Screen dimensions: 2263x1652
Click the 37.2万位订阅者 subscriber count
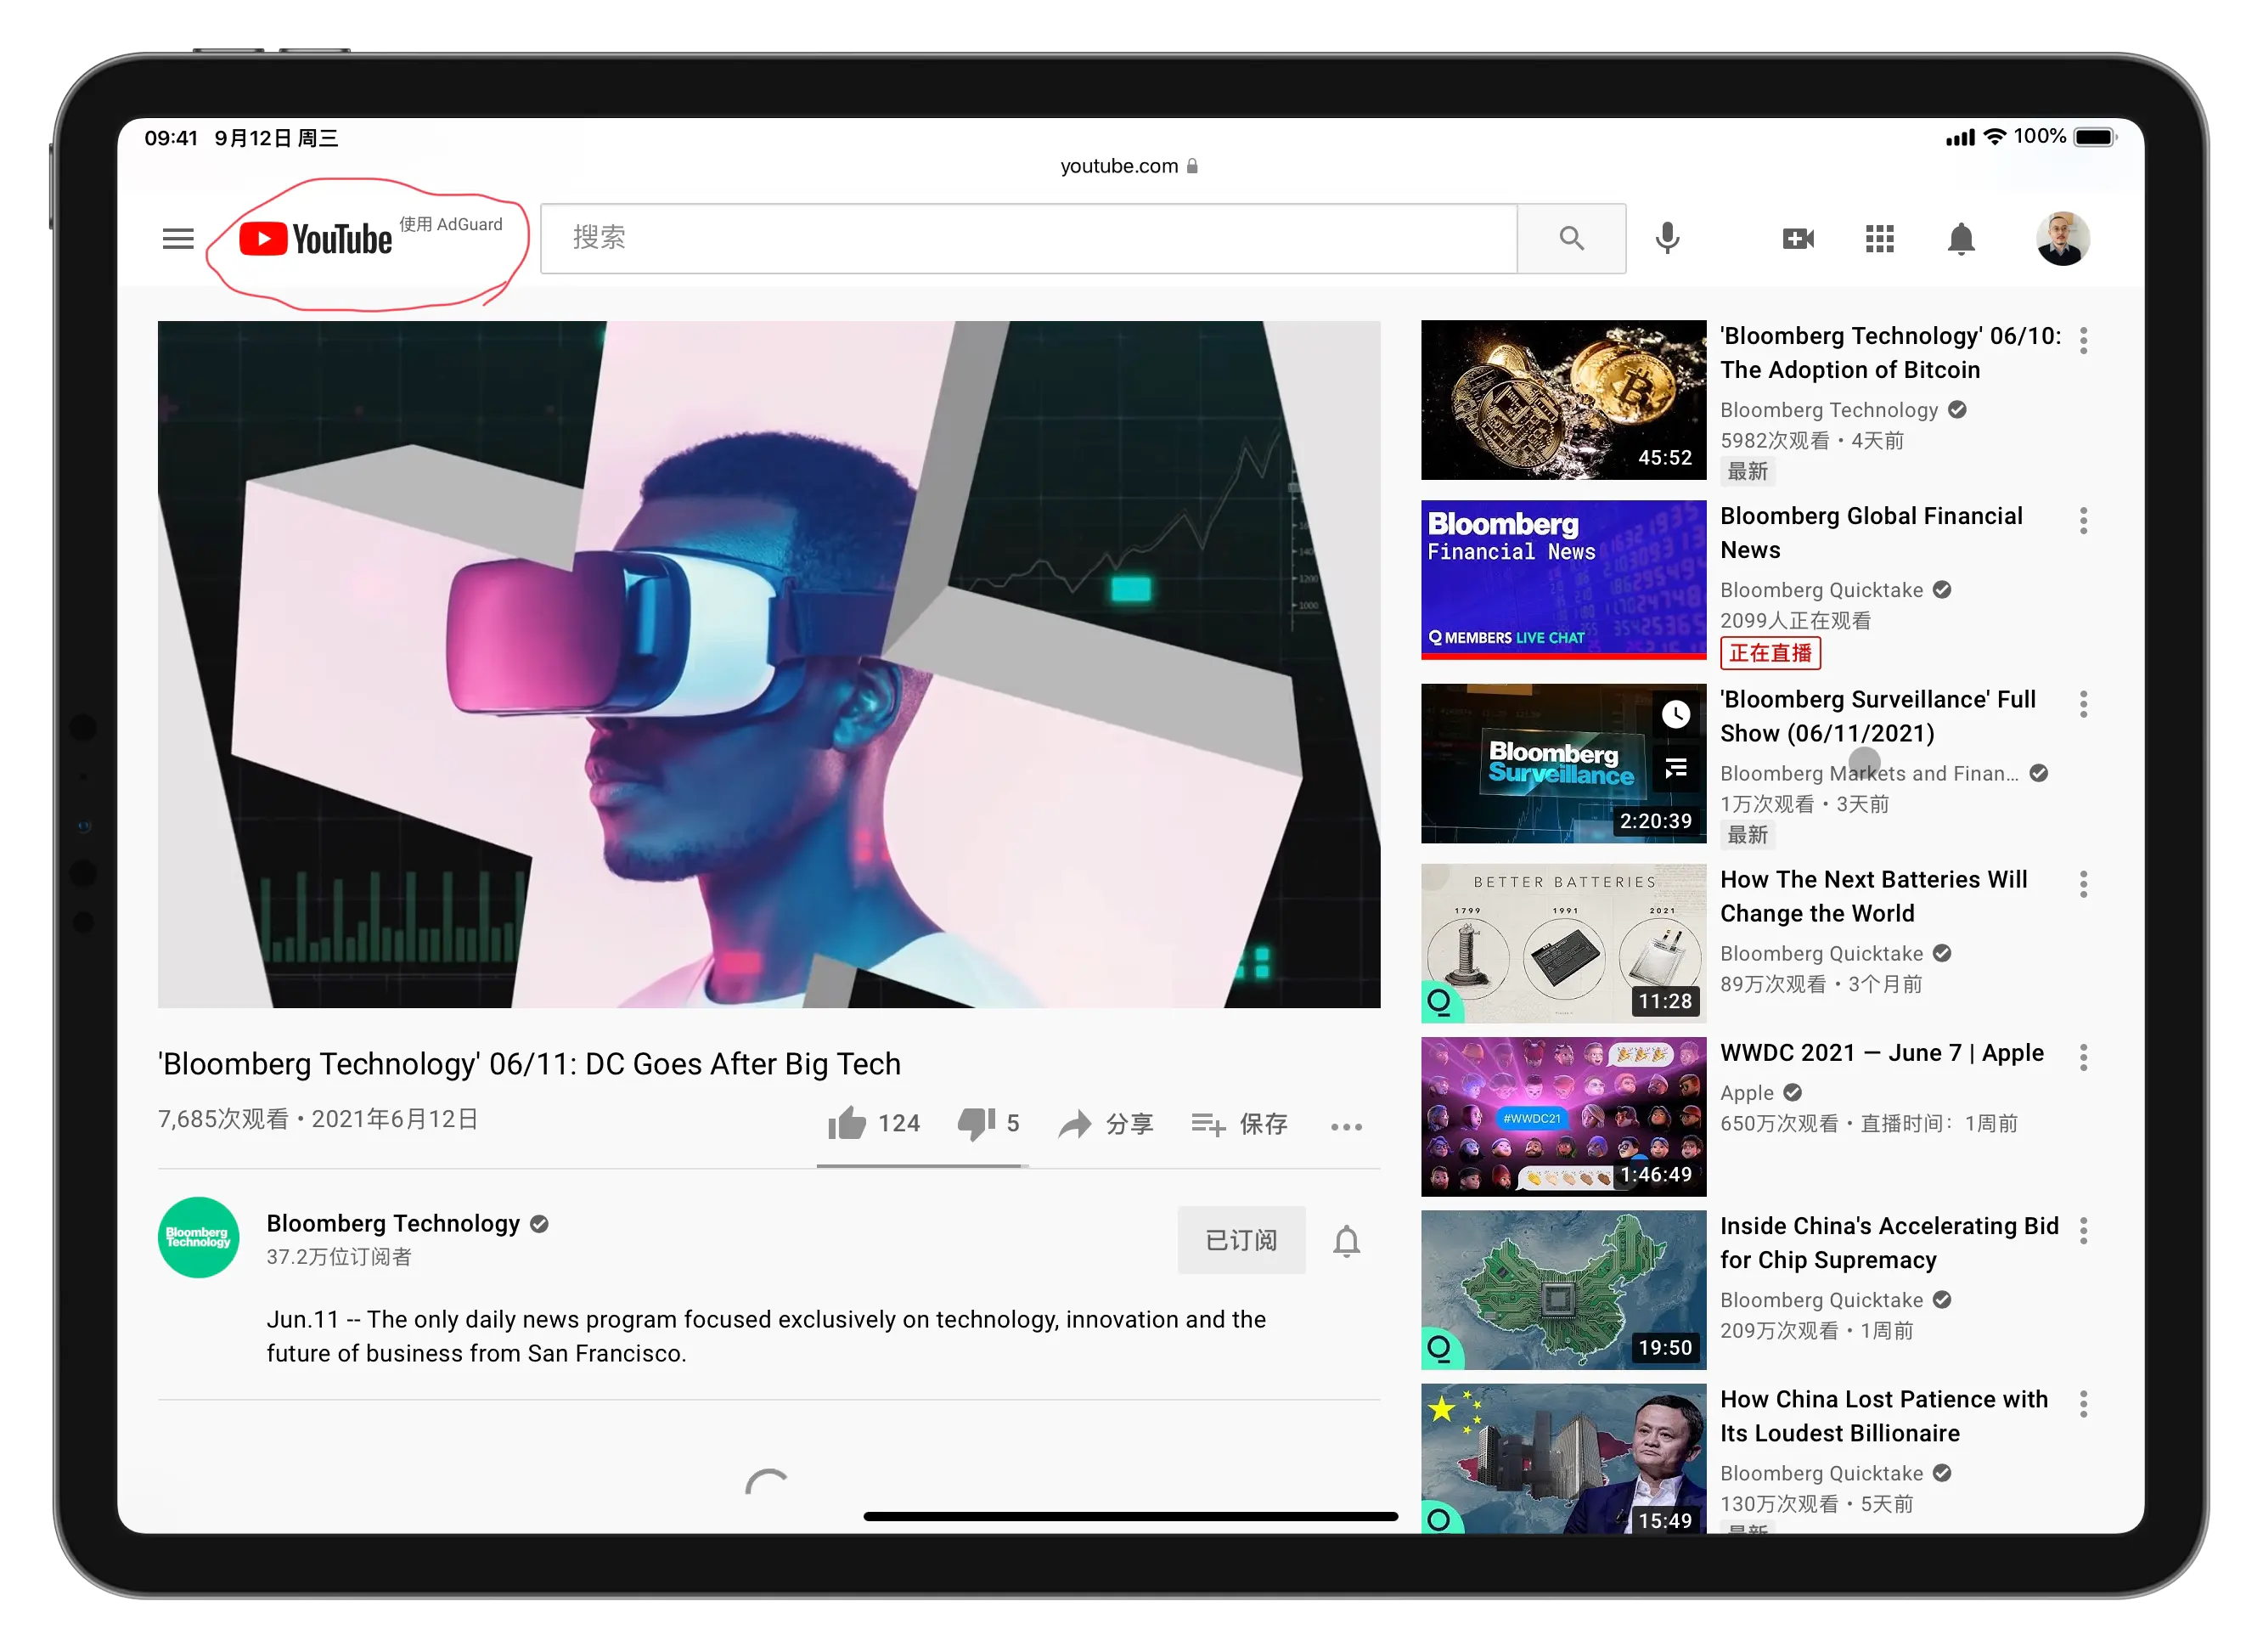pos(338,1256)
